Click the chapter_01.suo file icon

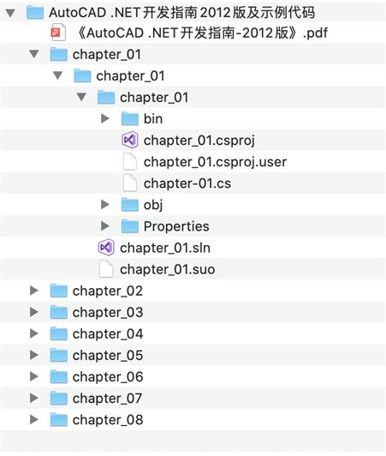pos(106,269)
